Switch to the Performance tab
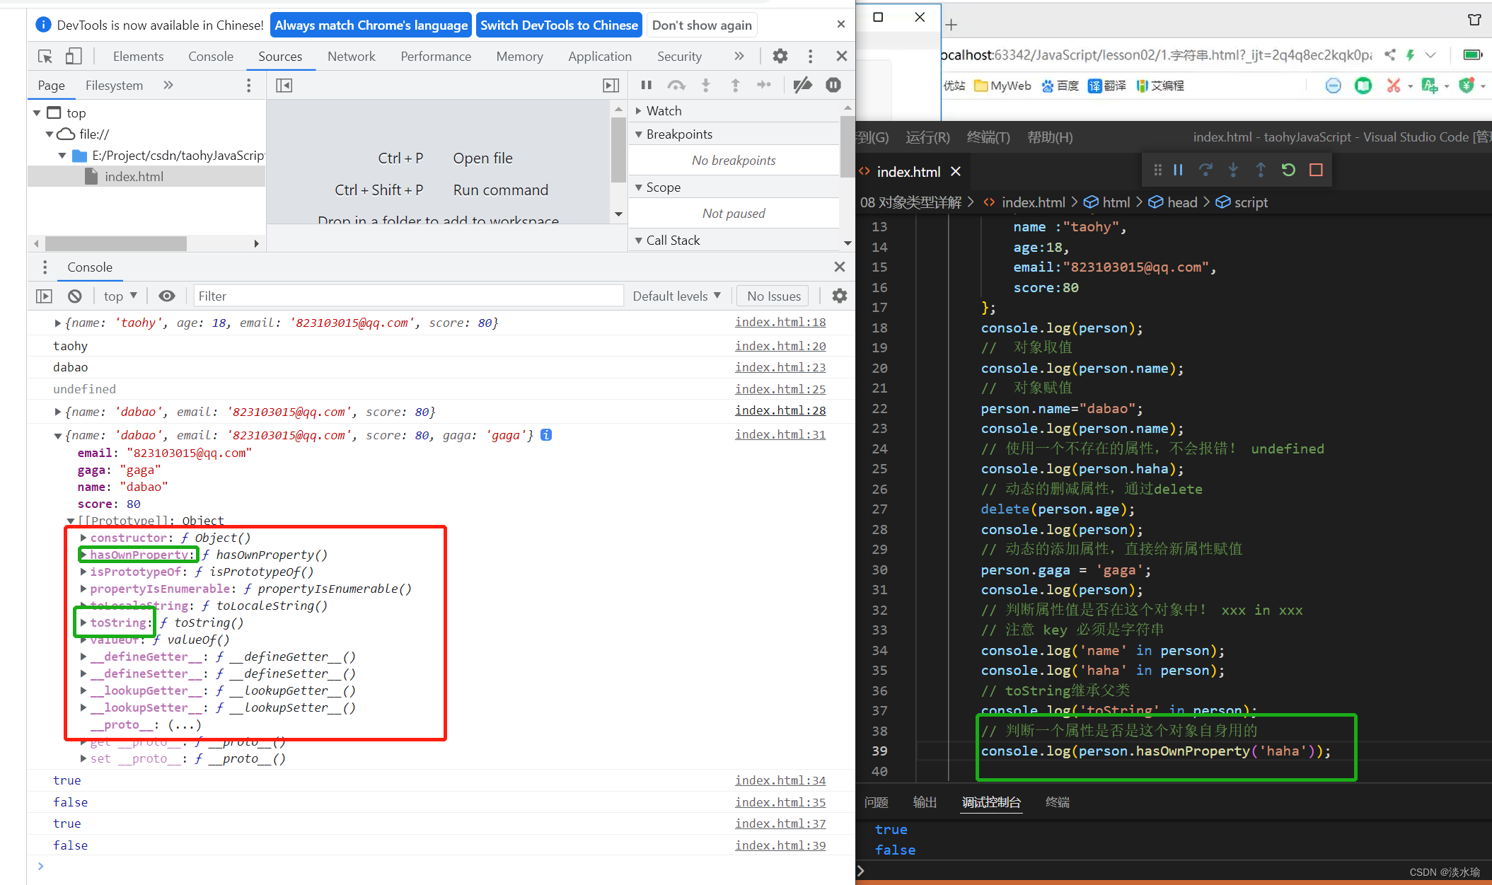 [436, 56]
